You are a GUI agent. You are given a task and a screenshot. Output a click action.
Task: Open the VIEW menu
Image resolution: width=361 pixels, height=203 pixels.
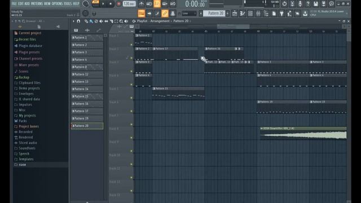pos(47,4)
